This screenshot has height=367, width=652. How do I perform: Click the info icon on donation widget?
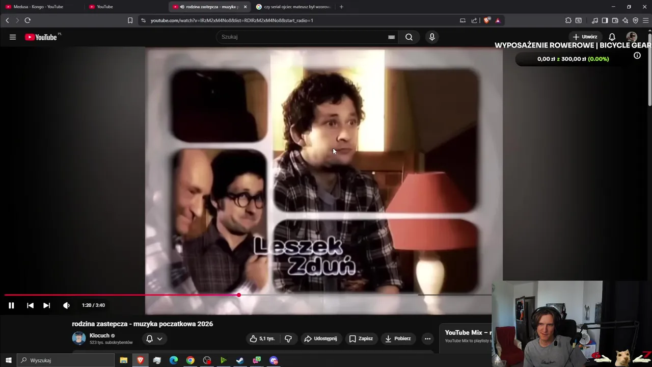pos(637,56)
